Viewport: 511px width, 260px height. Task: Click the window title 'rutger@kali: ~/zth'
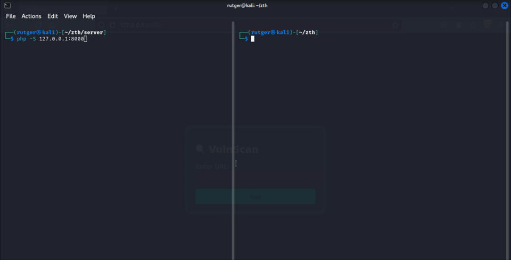pos(248,5)
